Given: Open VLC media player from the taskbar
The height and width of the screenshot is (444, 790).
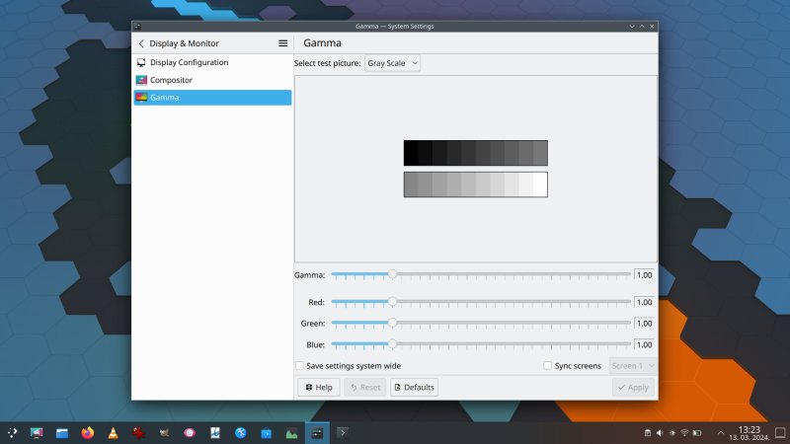Looking at the screenshot, I should (x=114, y=432).
